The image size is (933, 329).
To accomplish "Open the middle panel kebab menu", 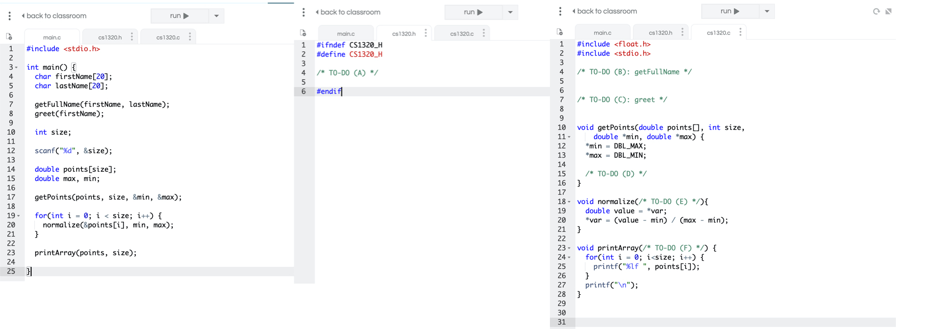I will click(x=304, y=12).
